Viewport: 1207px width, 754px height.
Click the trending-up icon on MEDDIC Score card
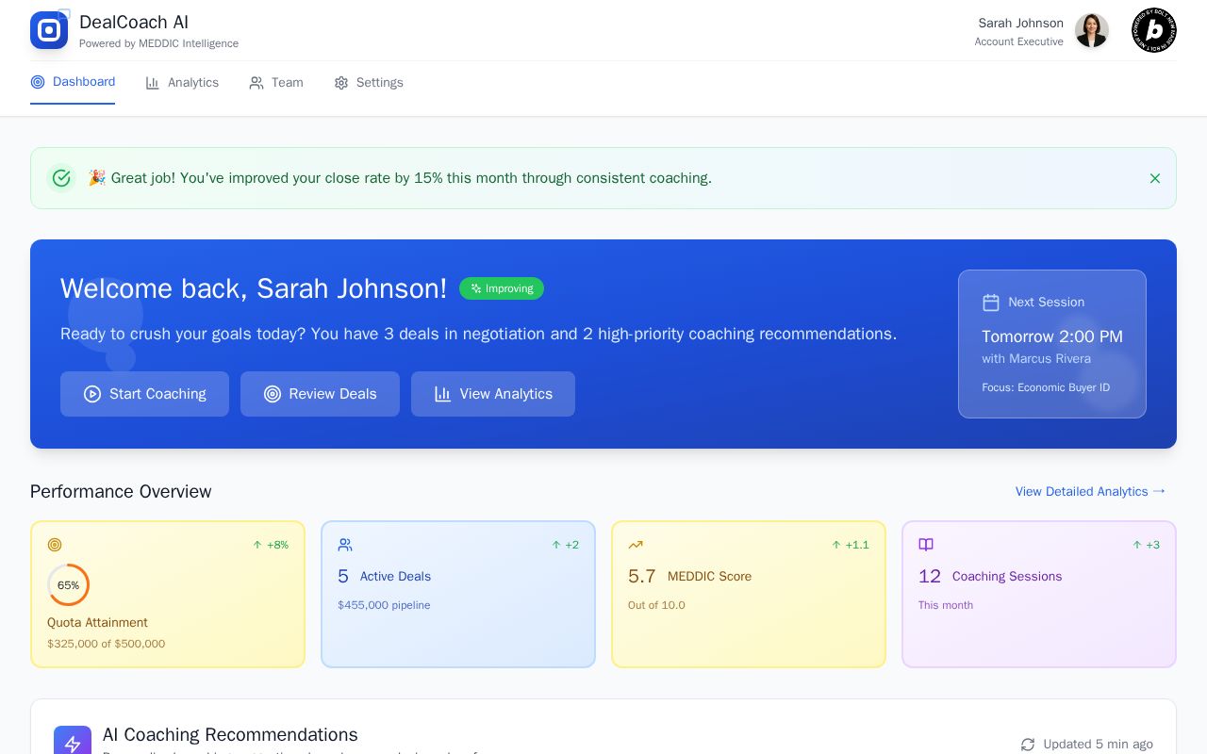click(x=636, y=545)
